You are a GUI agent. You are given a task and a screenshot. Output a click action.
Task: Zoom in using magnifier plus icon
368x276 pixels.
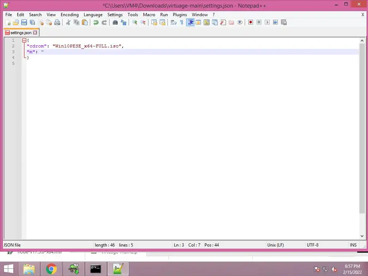click(x=134, y=23)
